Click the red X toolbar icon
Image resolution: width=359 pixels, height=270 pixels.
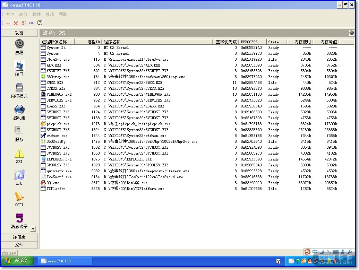(16, 23)
